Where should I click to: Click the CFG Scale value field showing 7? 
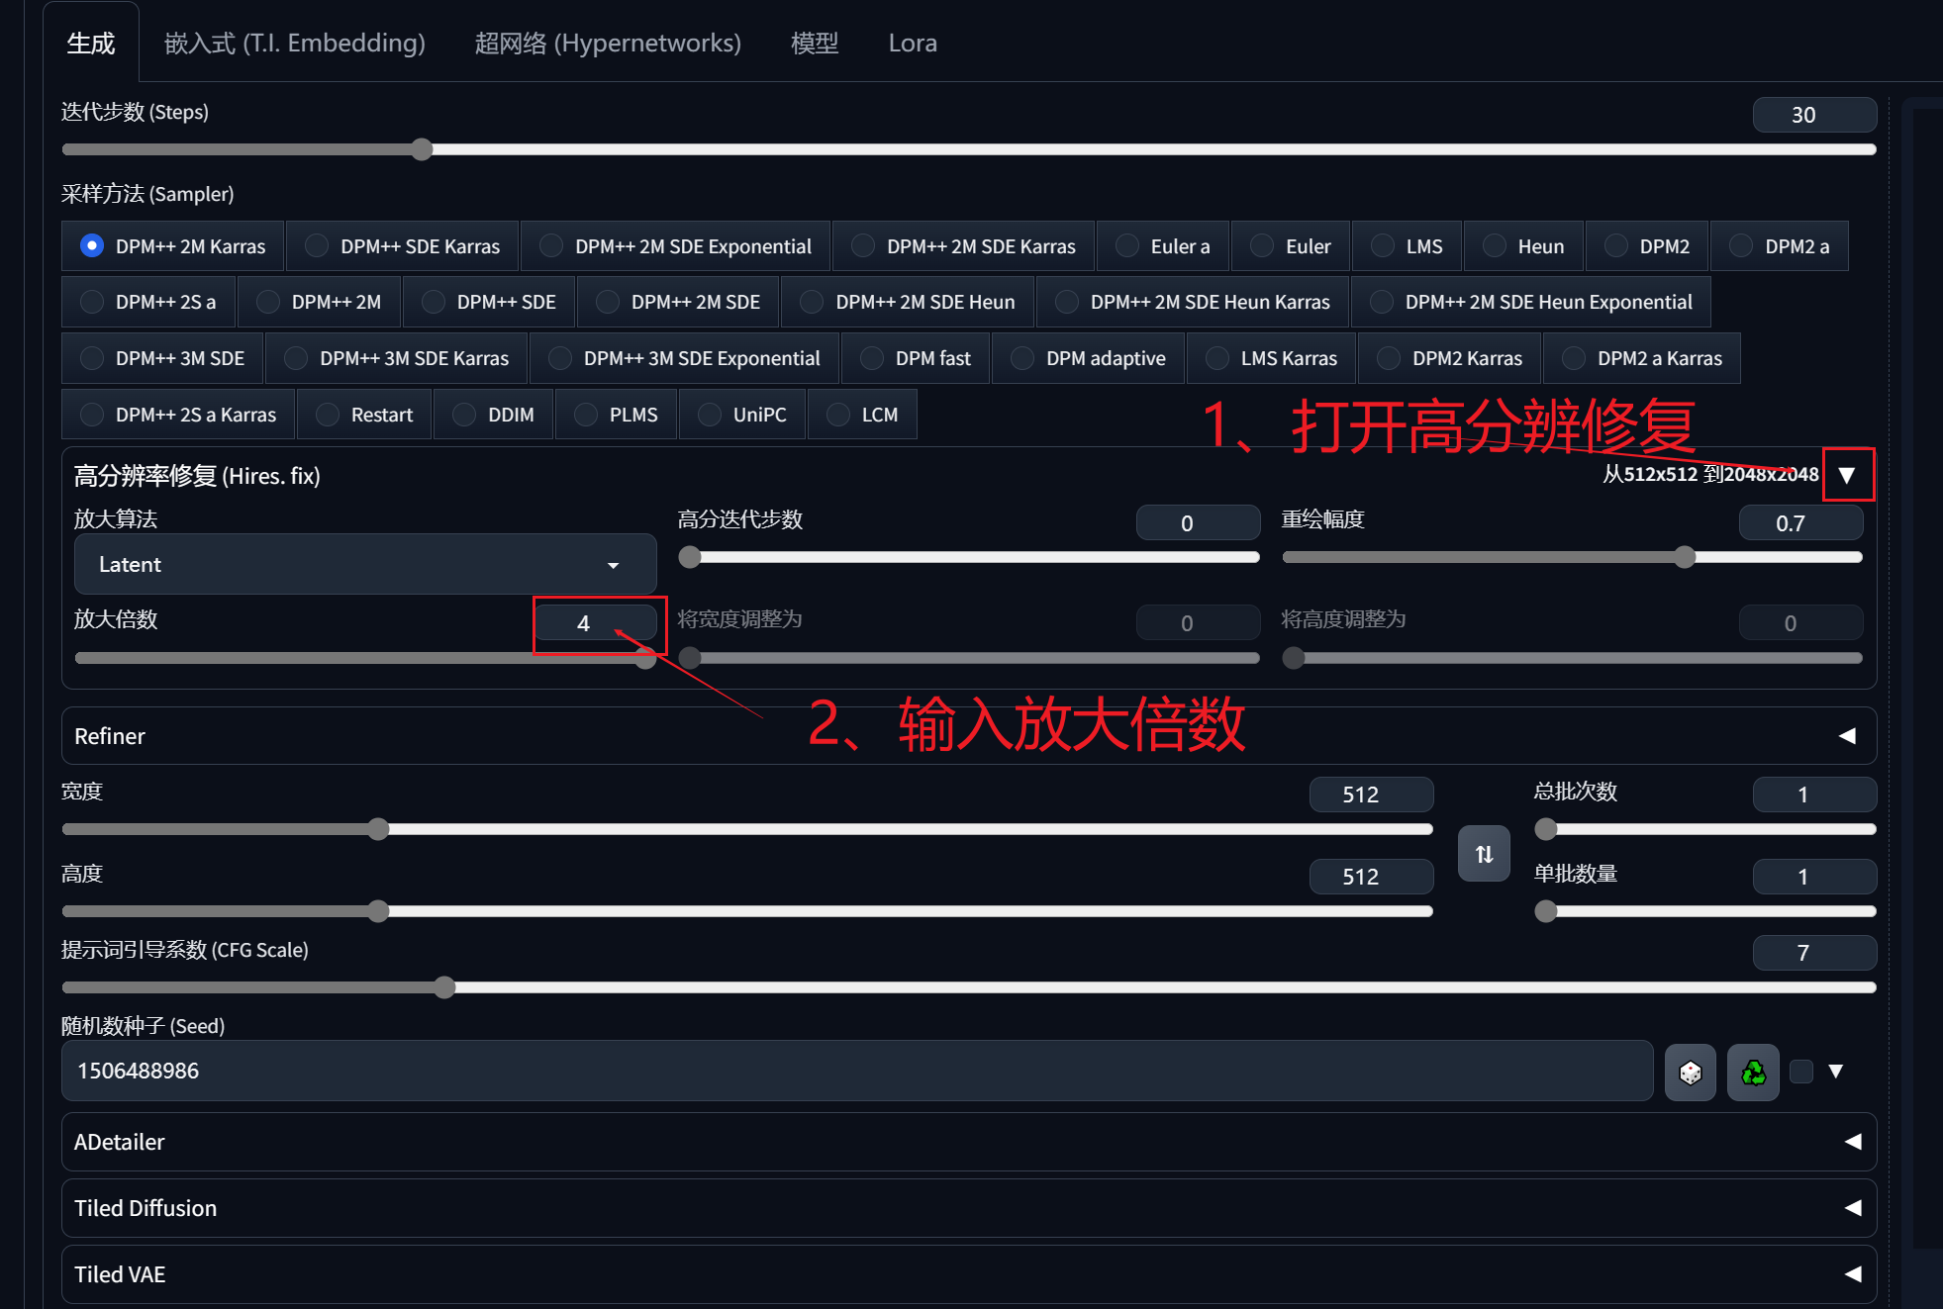(x=1814, y=953)
